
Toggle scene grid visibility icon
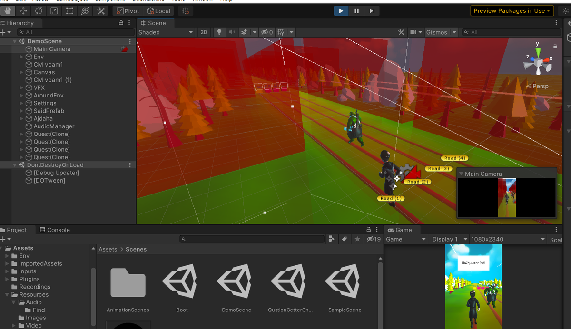tap(281, 32)
